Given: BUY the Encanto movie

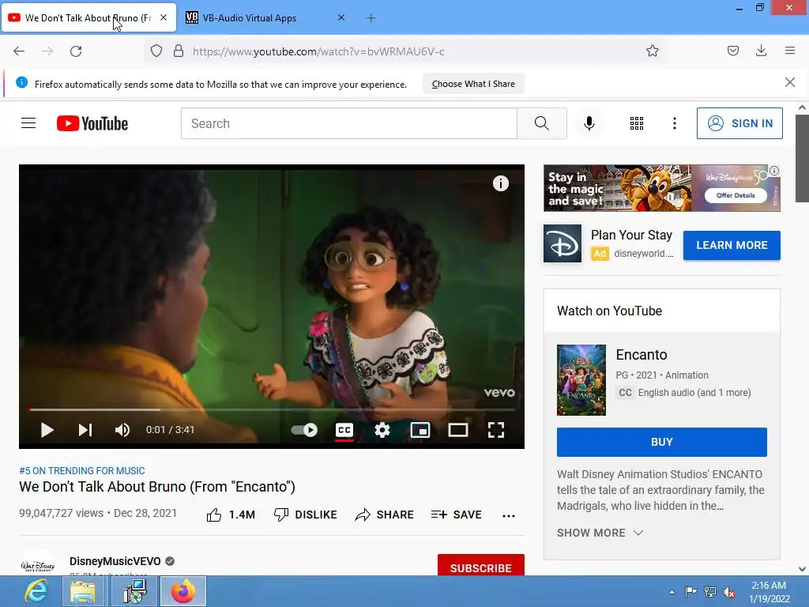Looking at the screenshot, I should click(x=662, y=442).
